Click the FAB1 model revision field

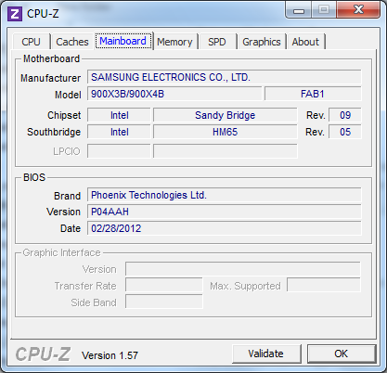[313, 94]
